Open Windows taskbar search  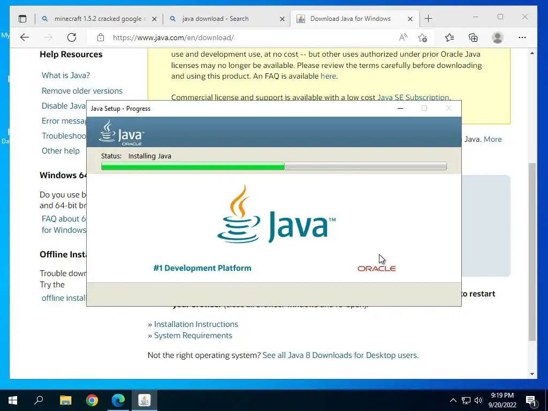(39, 400)
